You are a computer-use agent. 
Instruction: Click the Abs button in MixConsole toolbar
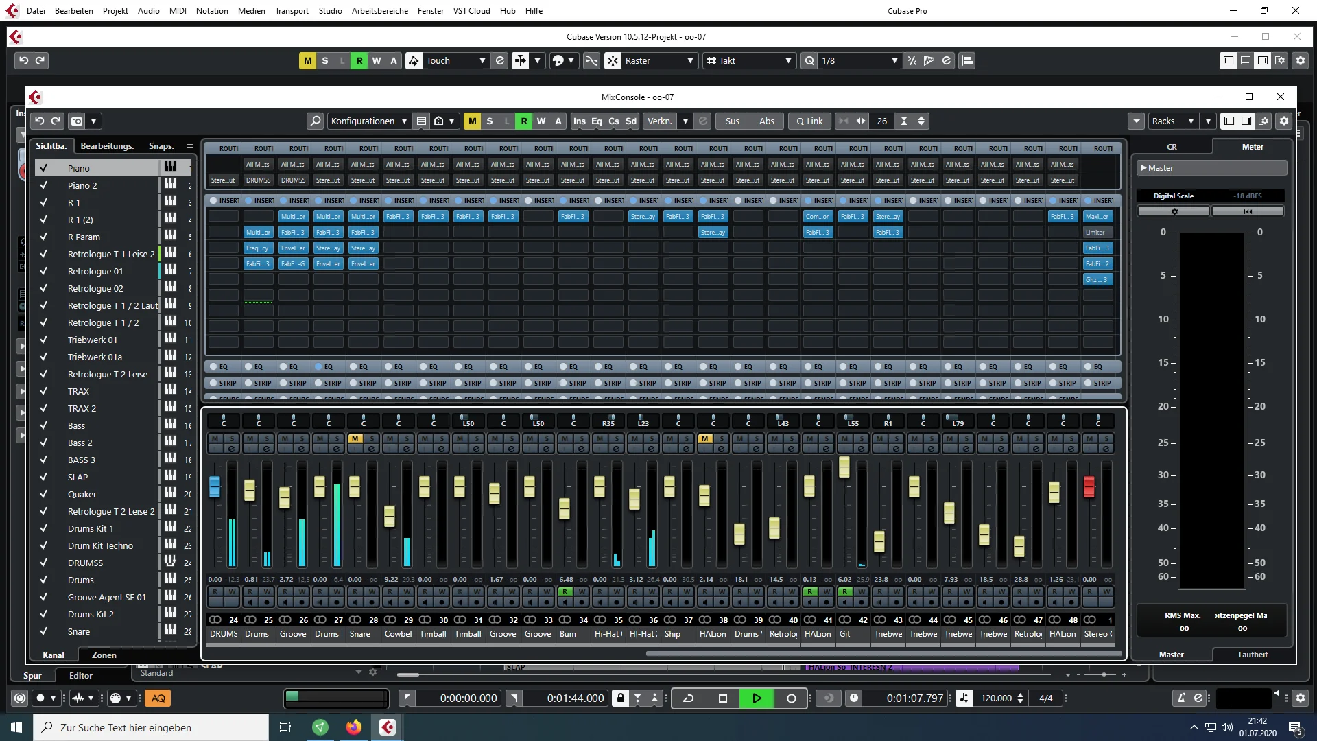click(767, 121)
